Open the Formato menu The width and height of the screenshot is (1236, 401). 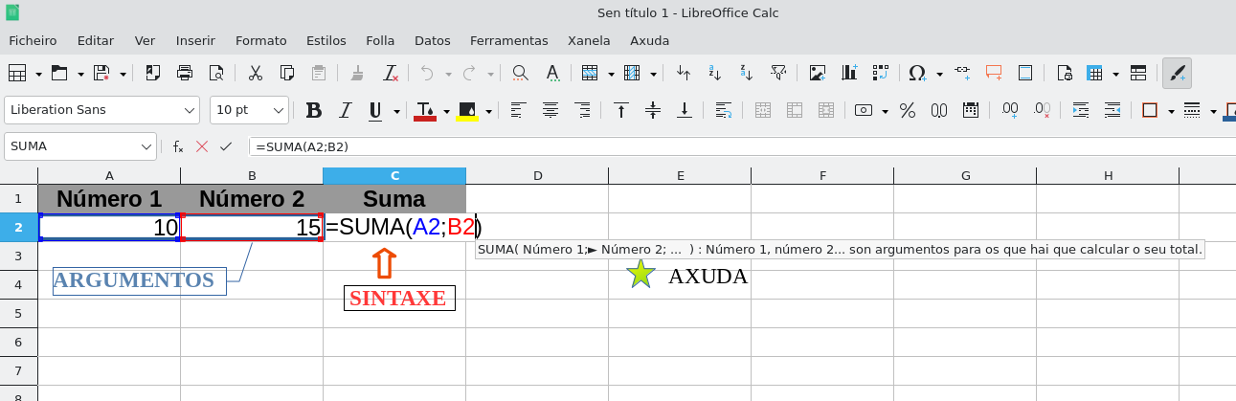point(261,40)
